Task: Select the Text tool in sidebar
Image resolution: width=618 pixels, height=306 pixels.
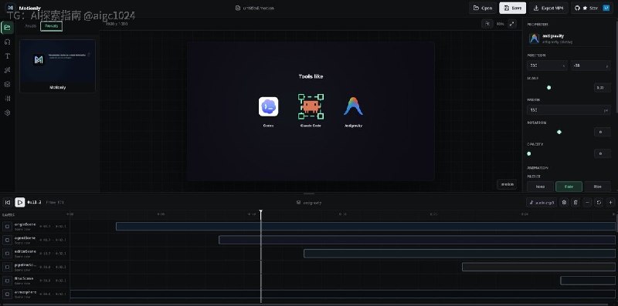Action: (8, 55)
